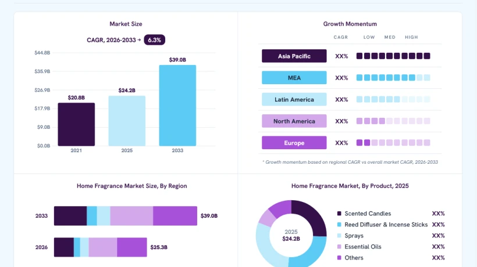The image size is (477, 267).
Task: Click the lavender segment of 2026 bar
Action: click(103, 247)
